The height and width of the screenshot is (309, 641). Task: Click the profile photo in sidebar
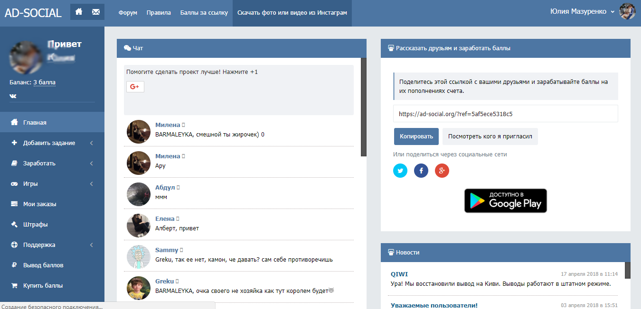coord(25,57)
